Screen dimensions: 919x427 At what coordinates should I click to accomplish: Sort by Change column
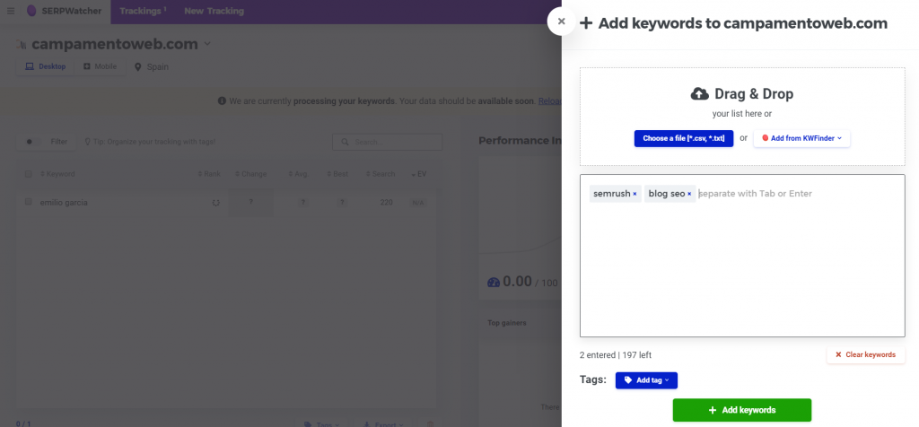[x=251, y=174]
